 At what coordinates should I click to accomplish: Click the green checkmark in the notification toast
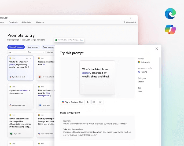click(56, 40)
